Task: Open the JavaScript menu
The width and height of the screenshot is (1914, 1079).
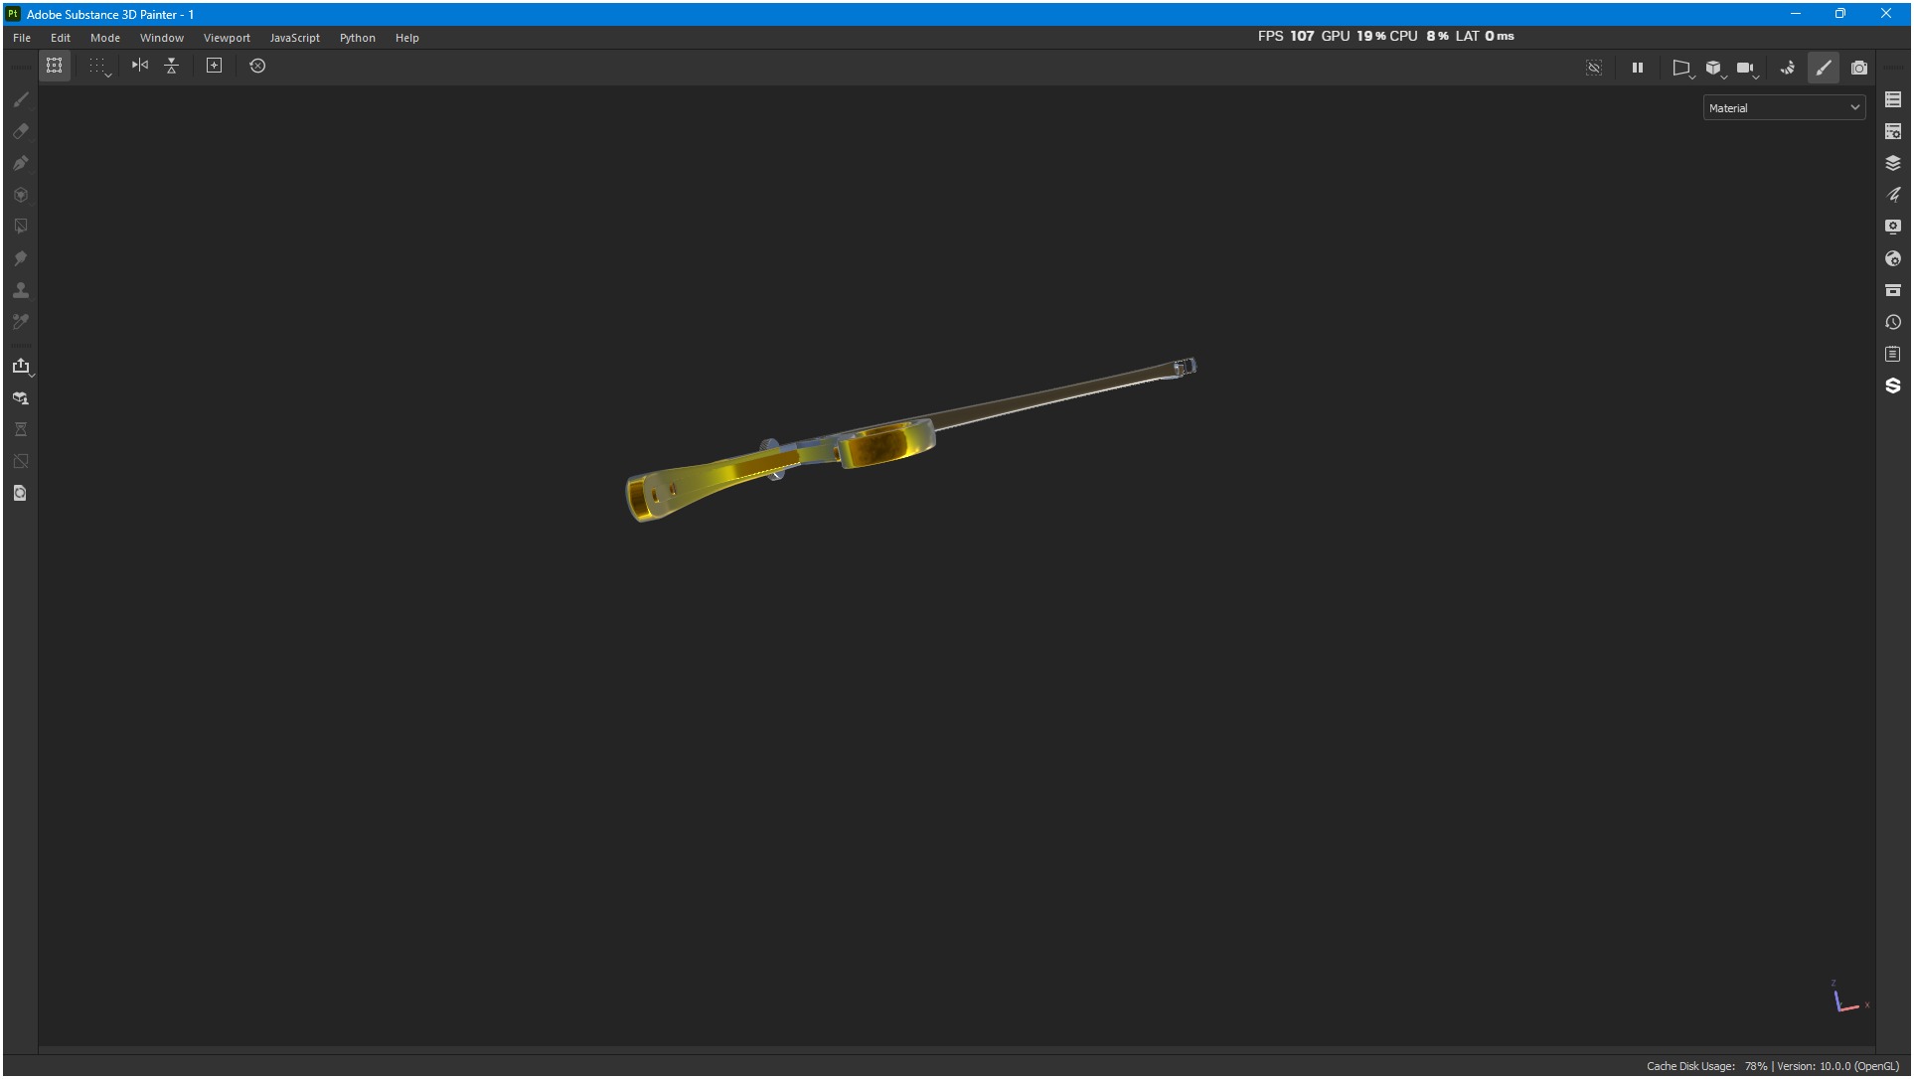Action: [x=295, y=38]
